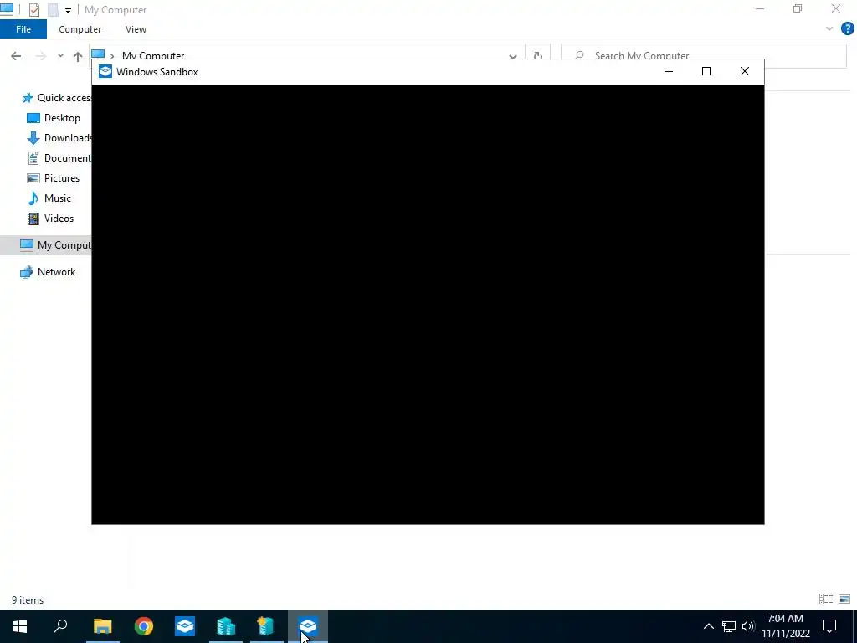Open the server app with star badge

pyautogui.click(x=266, y=626)
